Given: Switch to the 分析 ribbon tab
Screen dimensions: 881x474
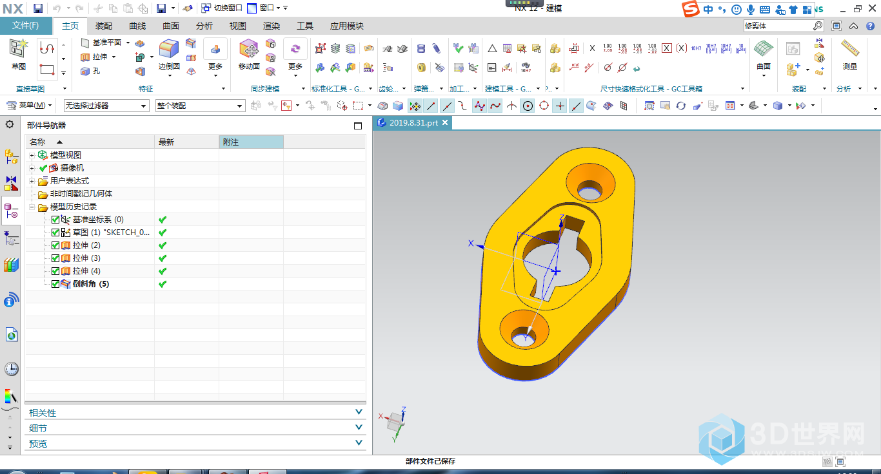Looking at the screenshot, I should [x=204, y=26].
